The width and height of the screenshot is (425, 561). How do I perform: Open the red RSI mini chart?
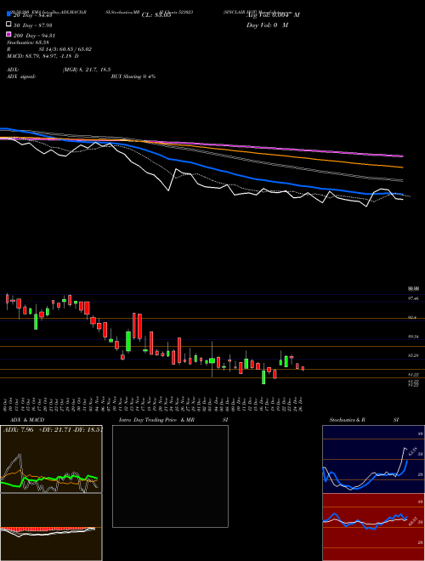(373, 527)
